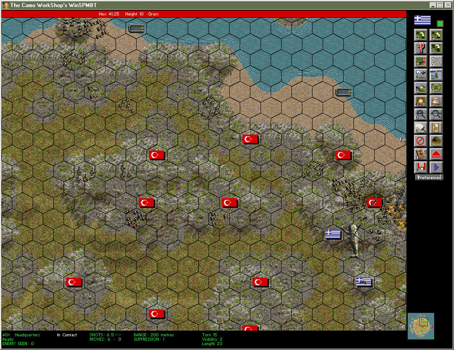Click the "Length 23" indicator
Viewport: 454px width, 350px height.
212,344
